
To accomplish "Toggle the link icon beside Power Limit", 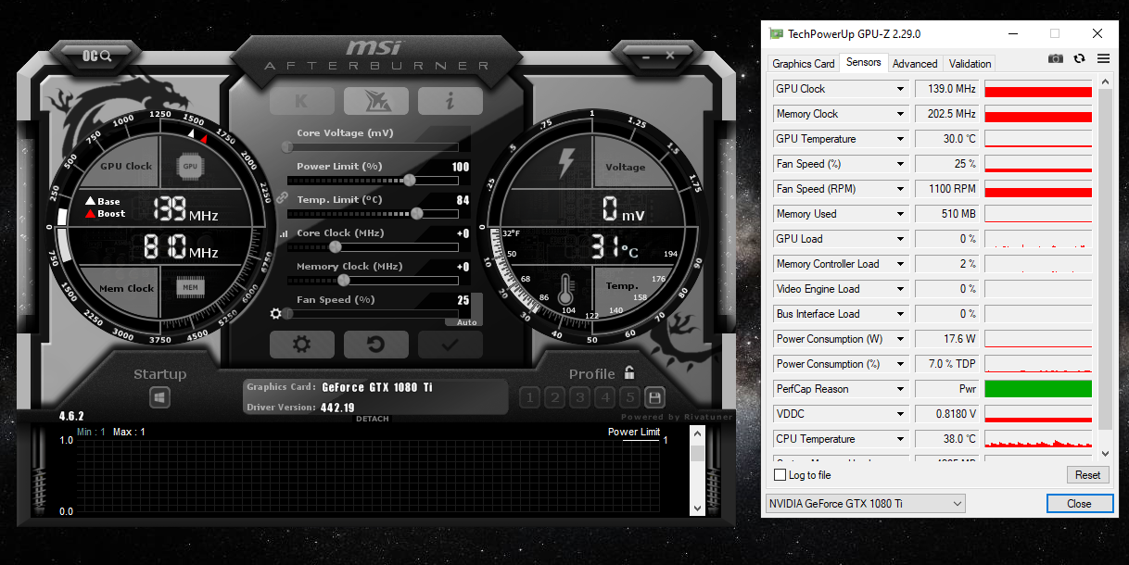I will 281,197.
